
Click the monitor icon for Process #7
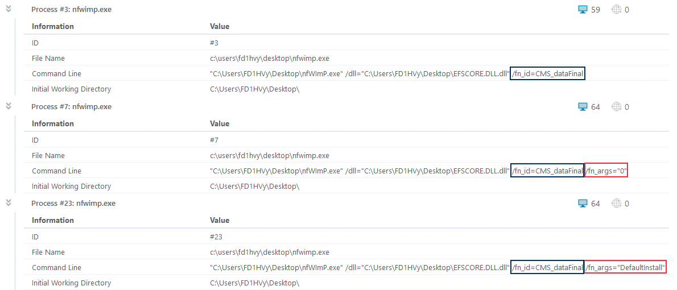[583, 106]
